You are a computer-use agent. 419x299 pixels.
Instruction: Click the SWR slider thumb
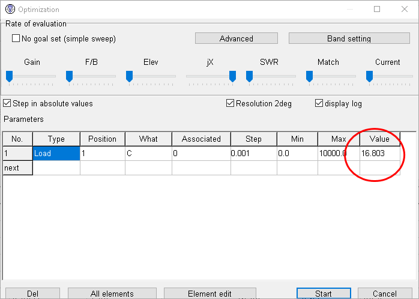249,76
